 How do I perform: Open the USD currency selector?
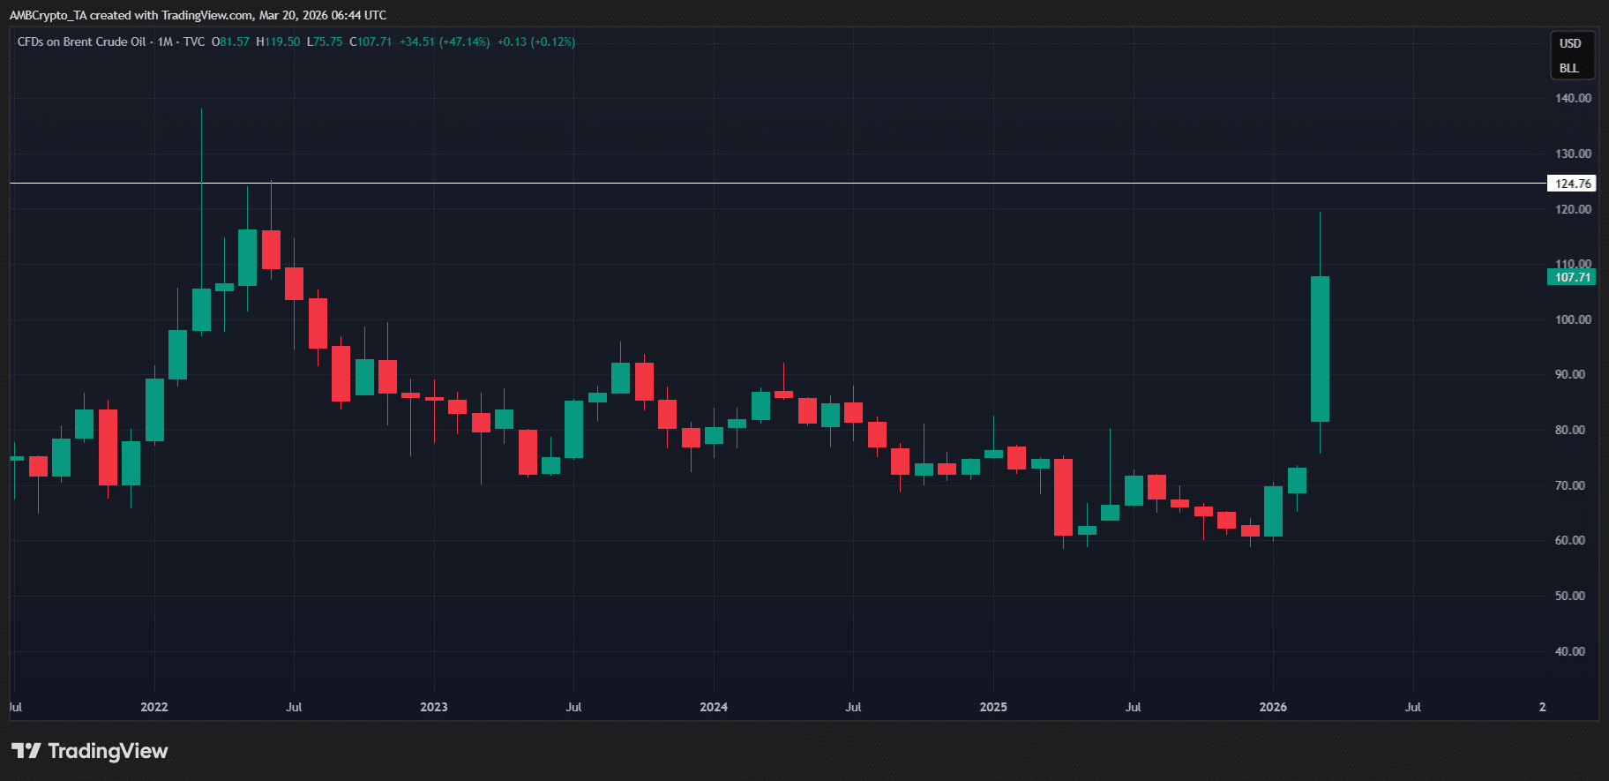click(1569, 43)
